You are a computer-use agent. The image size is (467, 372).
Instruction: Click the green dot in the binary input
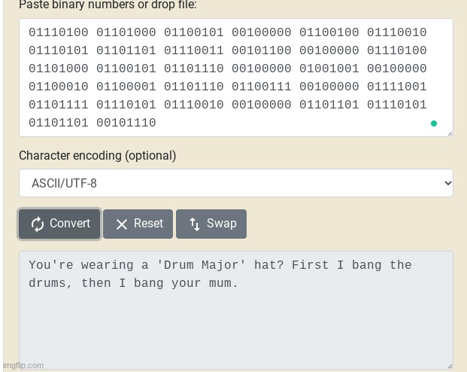tap(434, 123)
